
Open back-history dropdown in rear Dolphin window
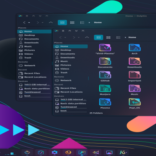(x=29, y=23)
